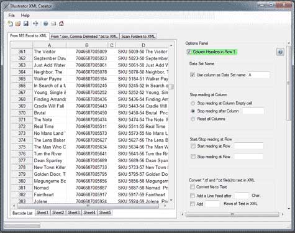Click the Save floppy disk icon
The image size is (295, 233).
coord(26,24)
